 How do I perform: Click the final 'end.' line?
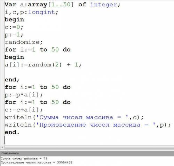click(12, 132)
